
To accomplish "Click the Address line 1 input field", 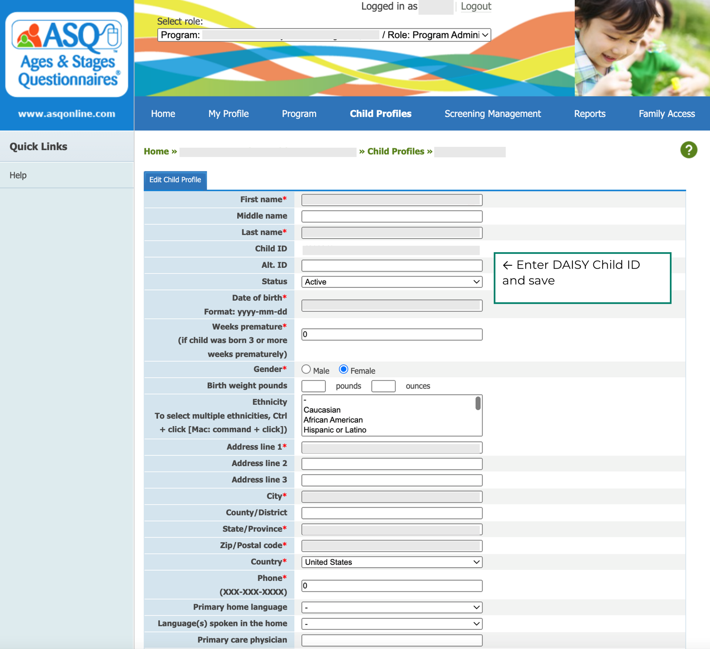I will pyautogui.click(x=392, y=448).
